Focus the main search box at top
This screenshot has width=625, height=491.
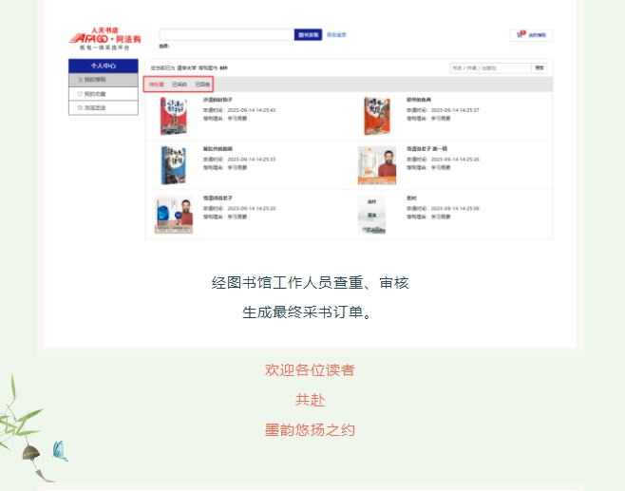(x=227, y=35)
